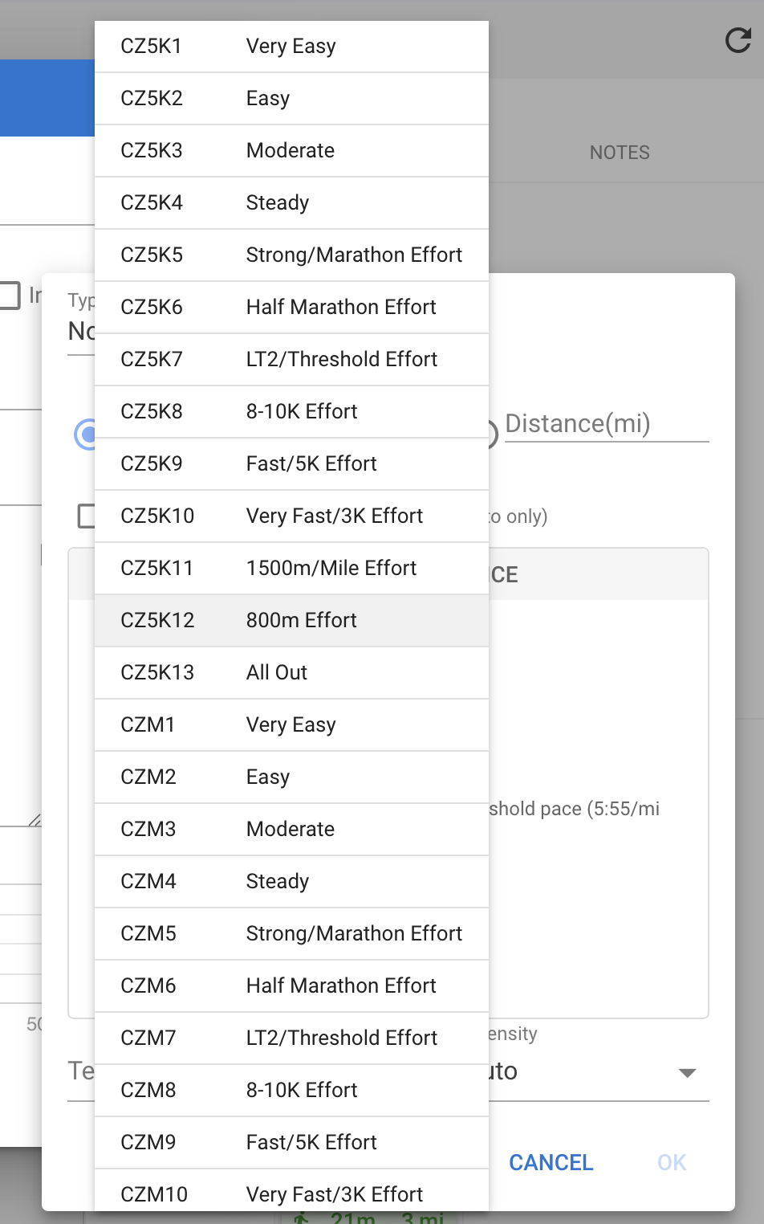
Task: Select CZ5K7 LT2/Threshold Effort
Action: (x=291, y=360)
